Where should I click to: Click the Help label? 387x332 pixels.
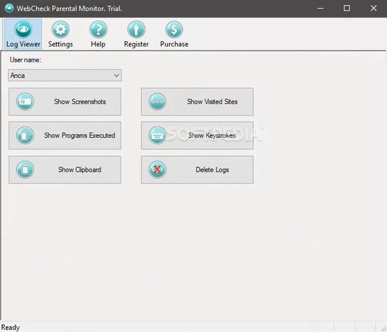pyautogui.click(x=98, y=44)
